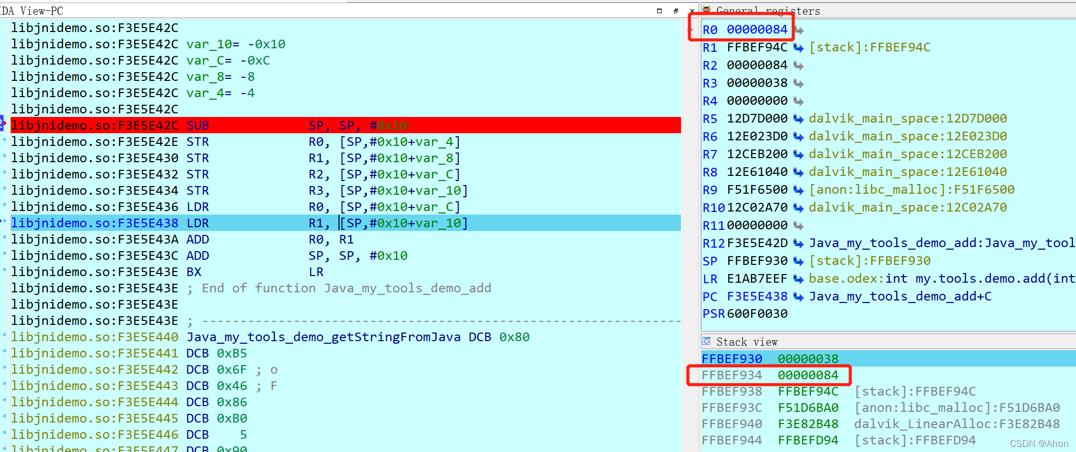The height and width of the screenshot is (452, 1076).
Task: Select DCB 0x86 line at F3E5E444
Action: pyautogui.click(x=346, y=402)
